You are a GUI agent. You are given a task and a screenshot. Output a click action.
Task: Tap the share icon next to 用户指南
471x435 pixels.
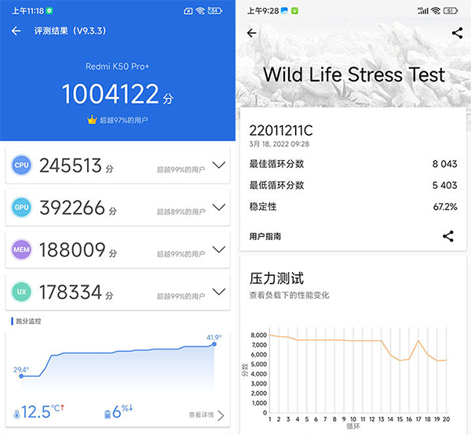(x=448, y=236)
